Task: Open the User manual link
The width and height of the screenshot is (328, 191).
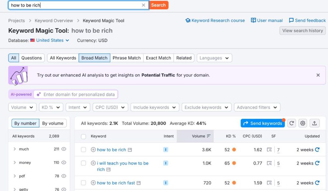Action: coord(267,20)
